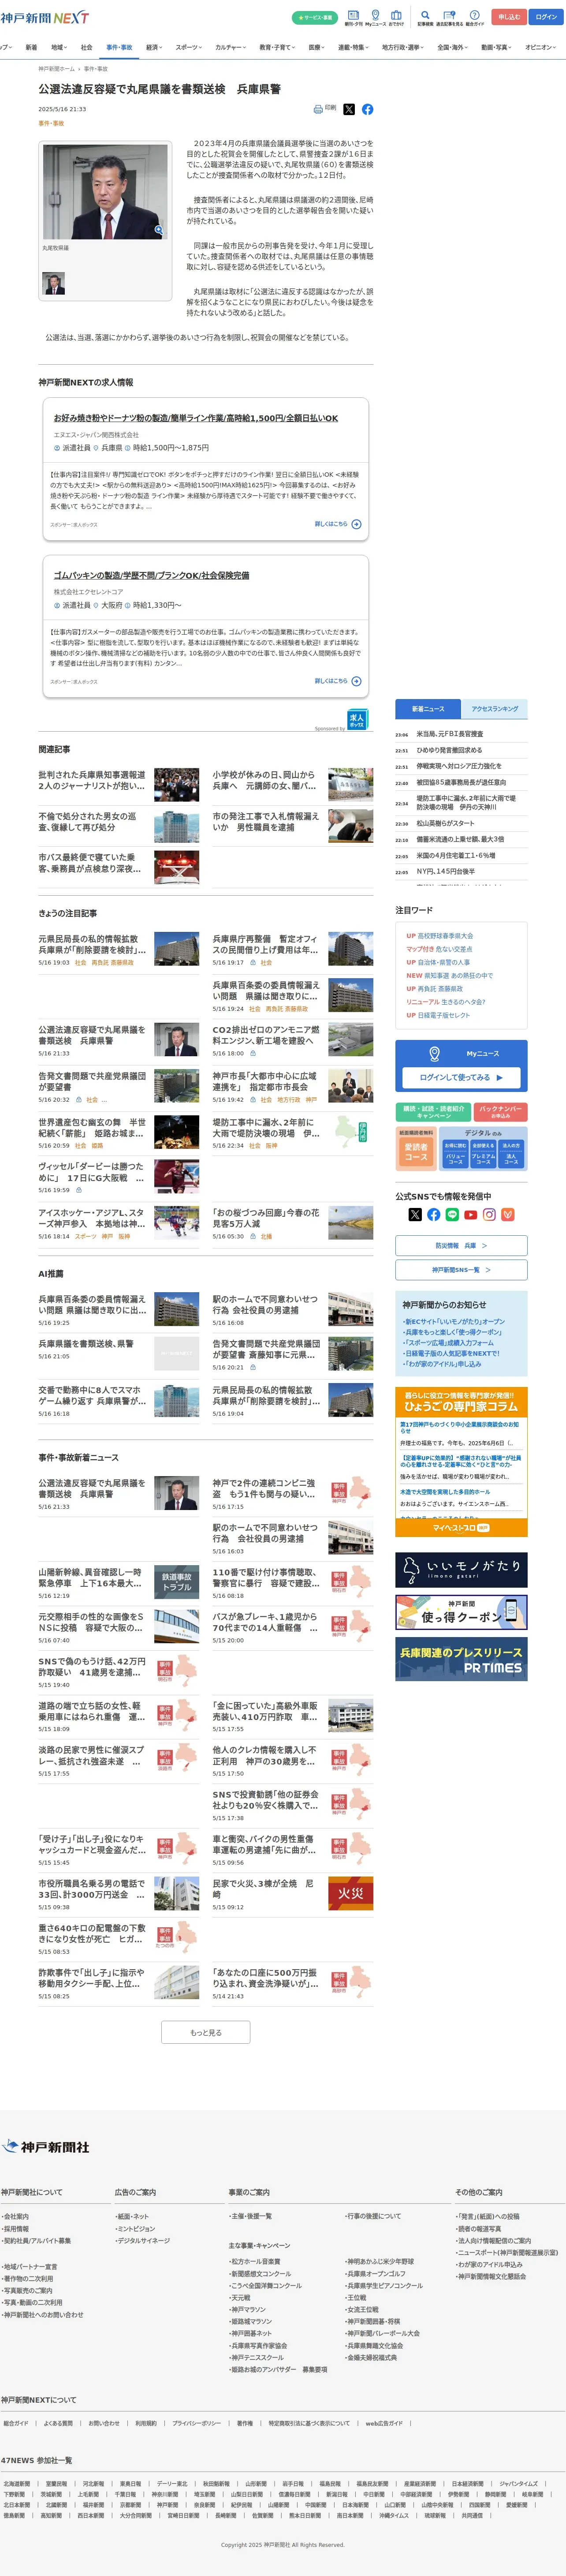This screenshot has width=566, height=2576.
Task: Open Kobe Shimbun YouTube channel icon
Action: pyautogui.click(x=471, y=1214)
